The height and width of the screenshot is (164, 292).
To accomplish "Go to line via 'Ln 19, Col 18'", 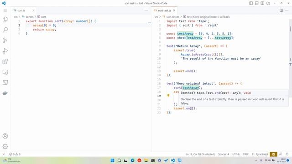I will [200, 154].
